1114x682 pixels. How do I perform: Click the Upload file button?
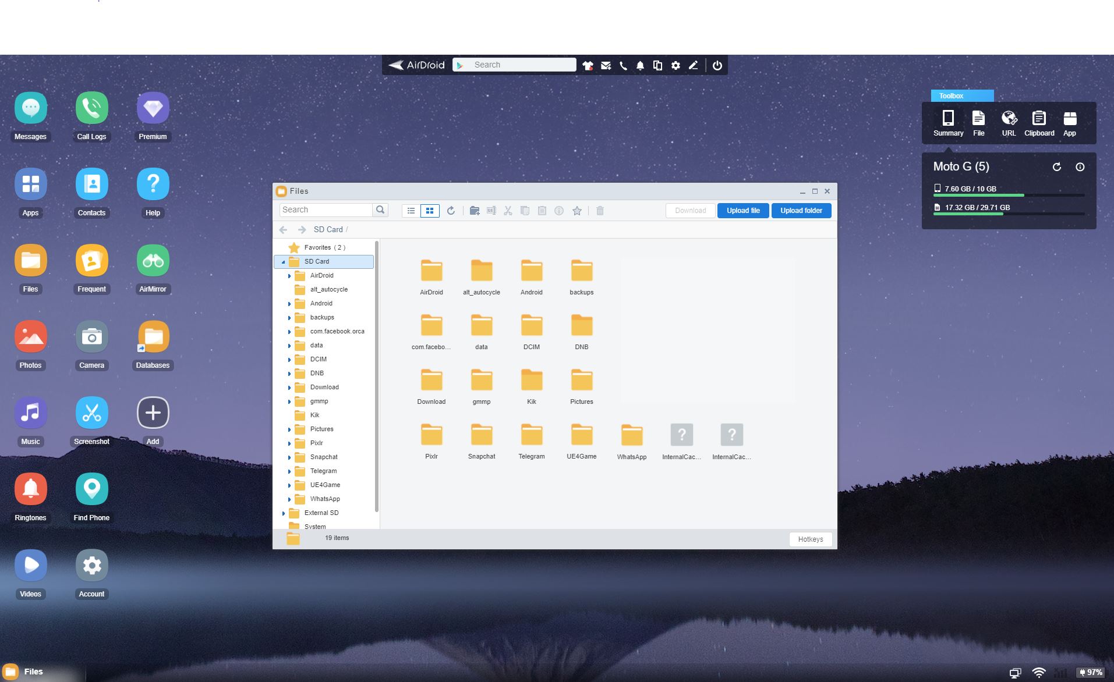click(x=743, y=211)
